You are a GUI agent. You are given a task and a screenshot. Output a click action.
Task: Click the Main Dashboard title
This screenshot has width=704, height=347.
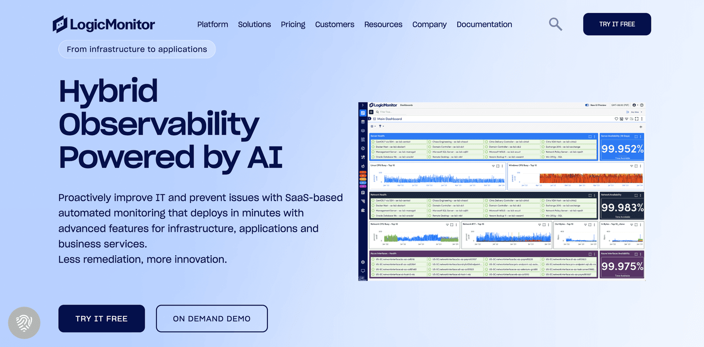(x=390, y=119)
